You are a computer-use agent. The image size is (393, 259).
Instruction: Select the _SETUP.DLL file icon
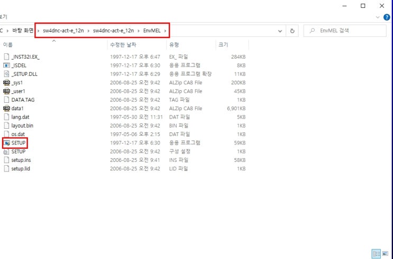pyautogui.click(x=6, y=74)
